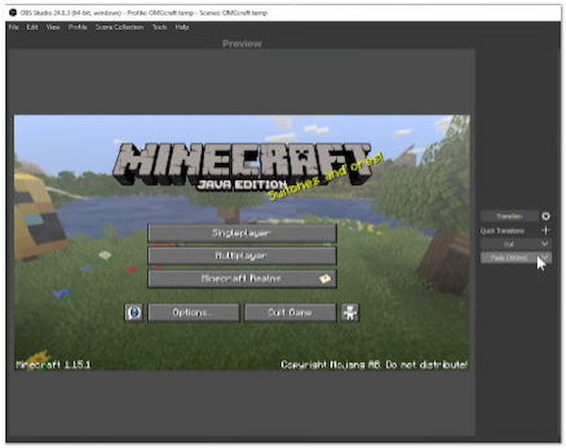Click the Realms envelope notification icon
Viewport: 566px width, 448px height.
(324, 278)
